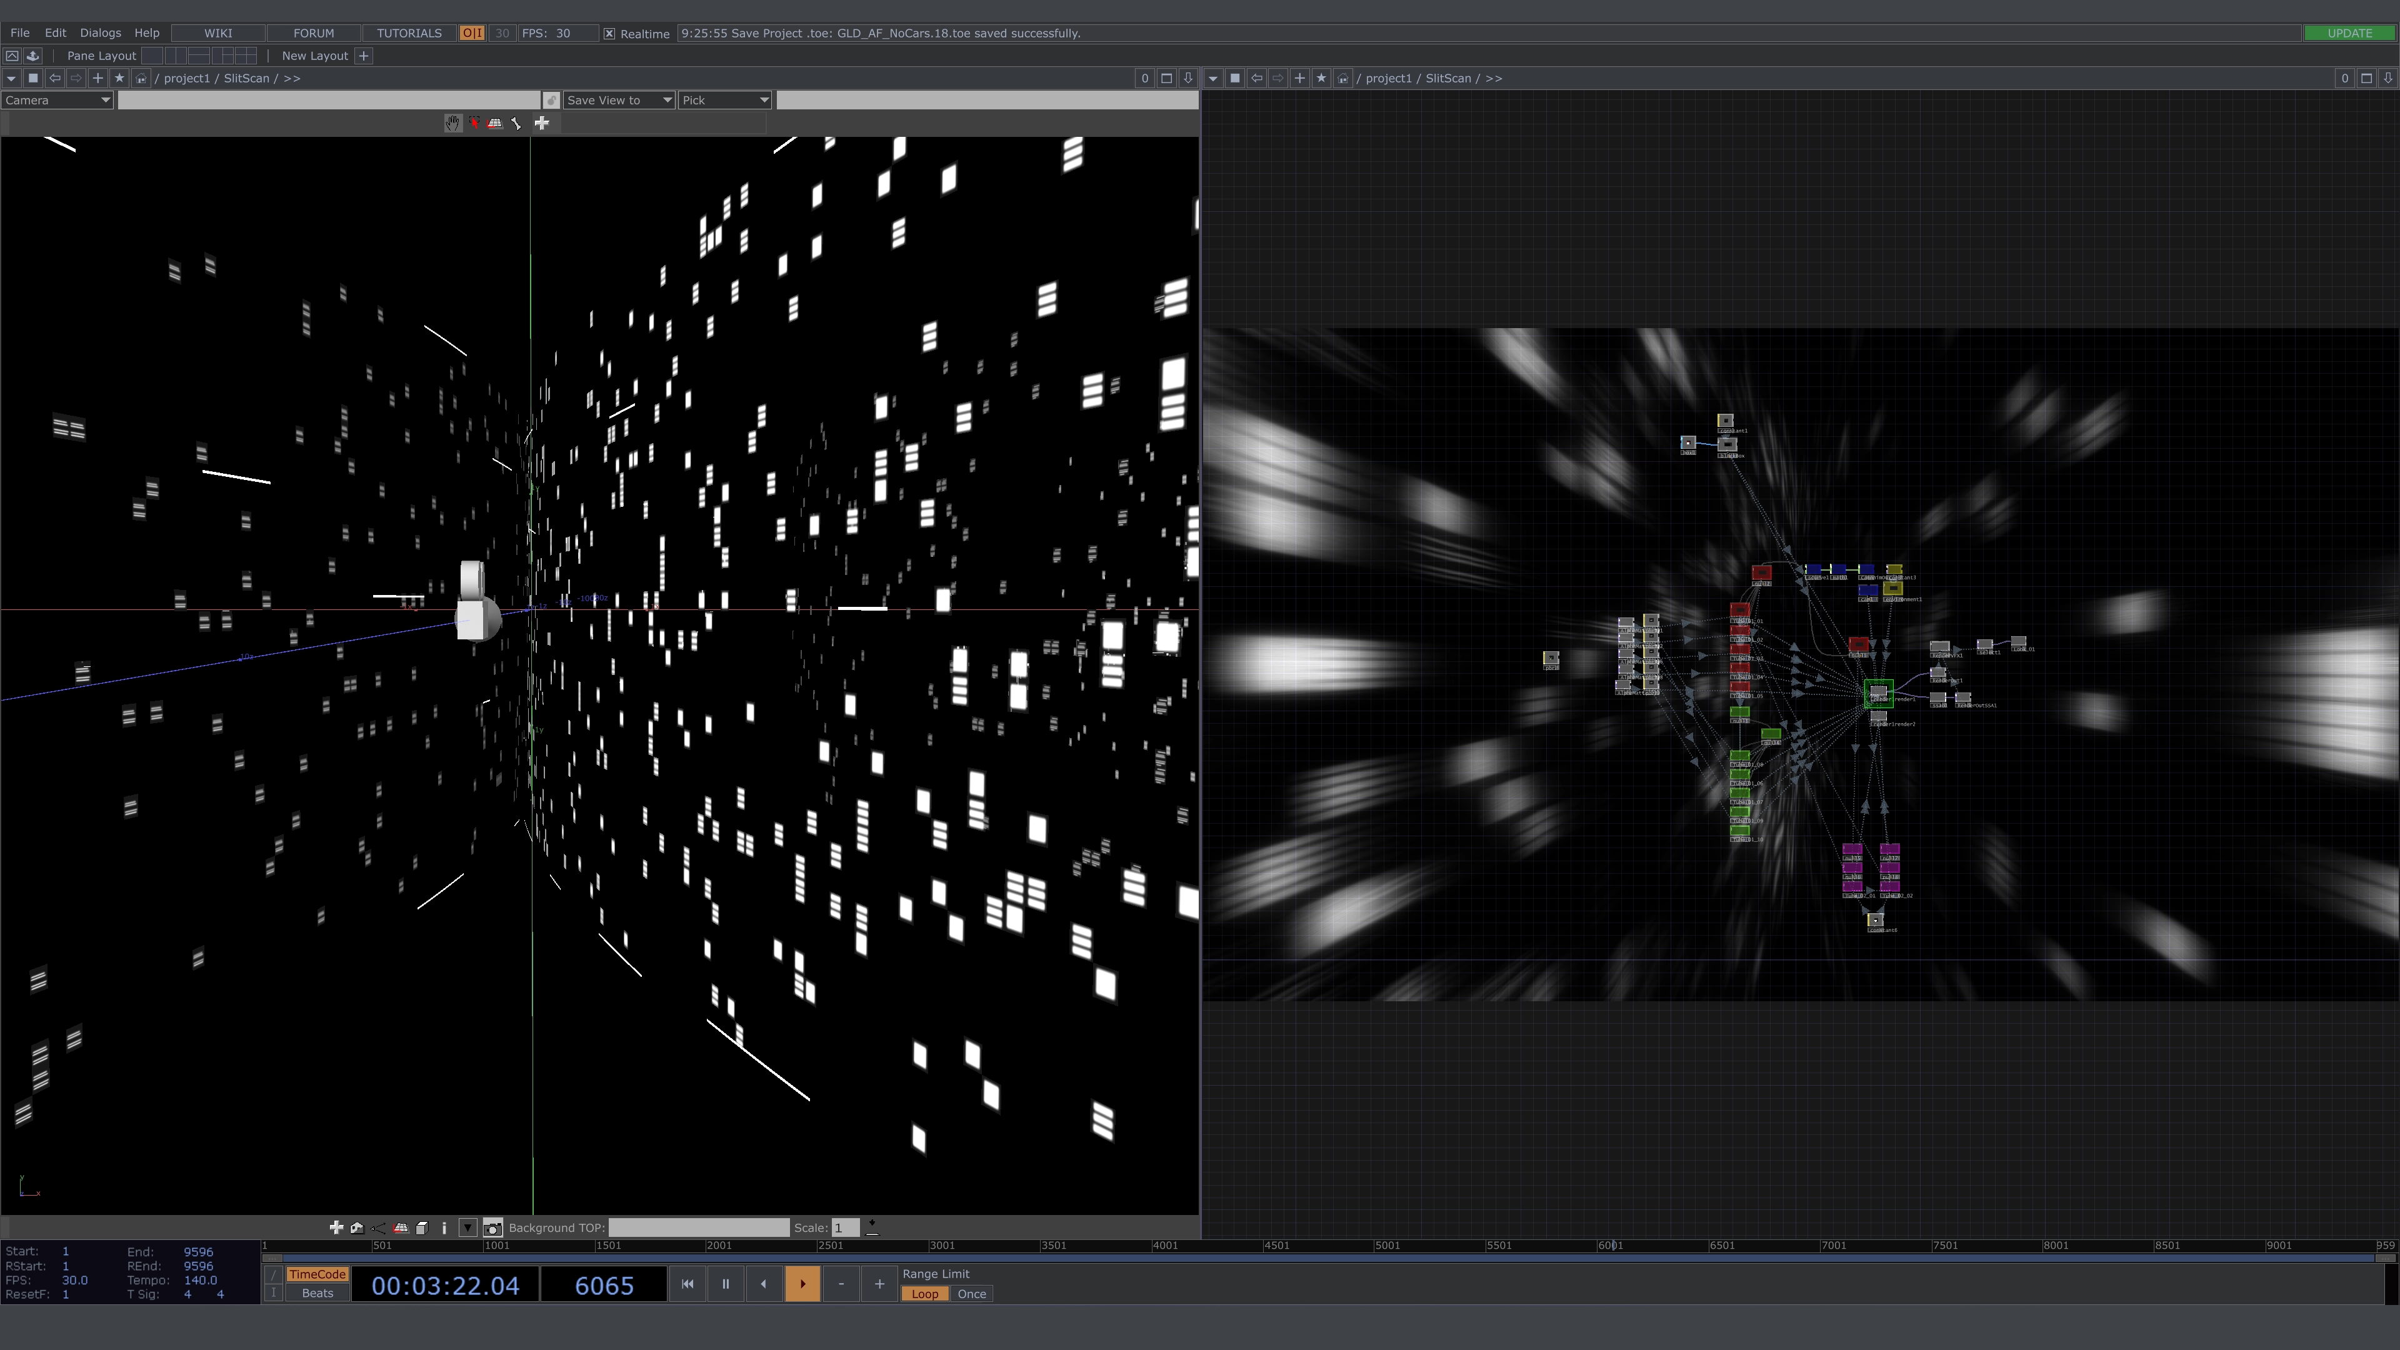Viewport: 2400px width, 1350px height.
Task: Toggle the grid display tool at viewer top
Action: point(496,123)
